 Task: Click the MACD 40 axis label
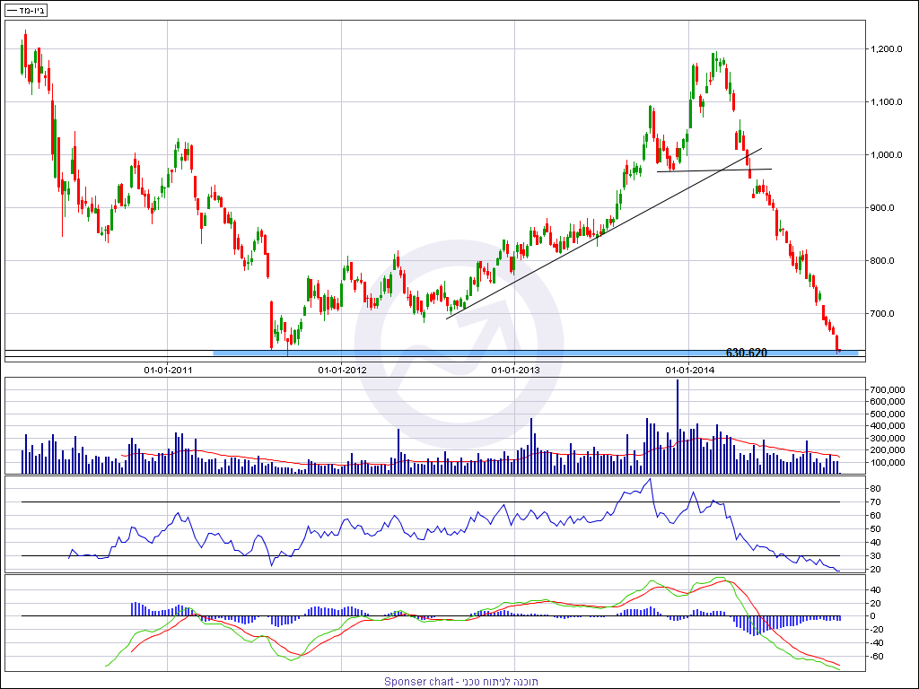(875, 589)
